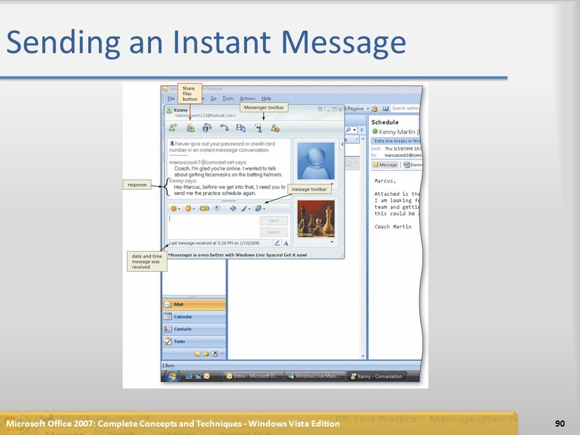The width and height of the screenshot is (580, 435).
Task: Click the Windows Live Spaces promotion link
Action: pos(237,255)
